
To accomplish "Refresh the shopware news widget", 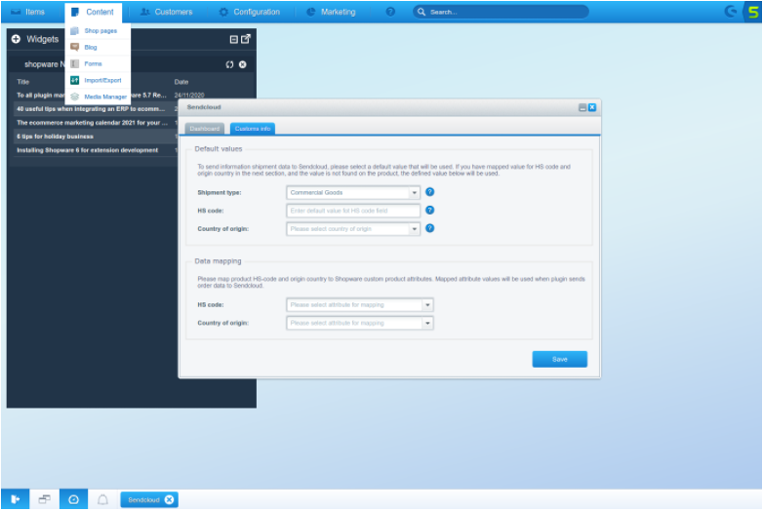I will coord(229,64).
